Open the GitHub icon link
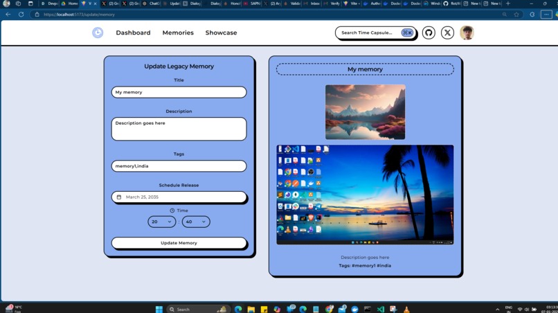The width and height of the screenshot is (558, 313). (x=429, y=33)
